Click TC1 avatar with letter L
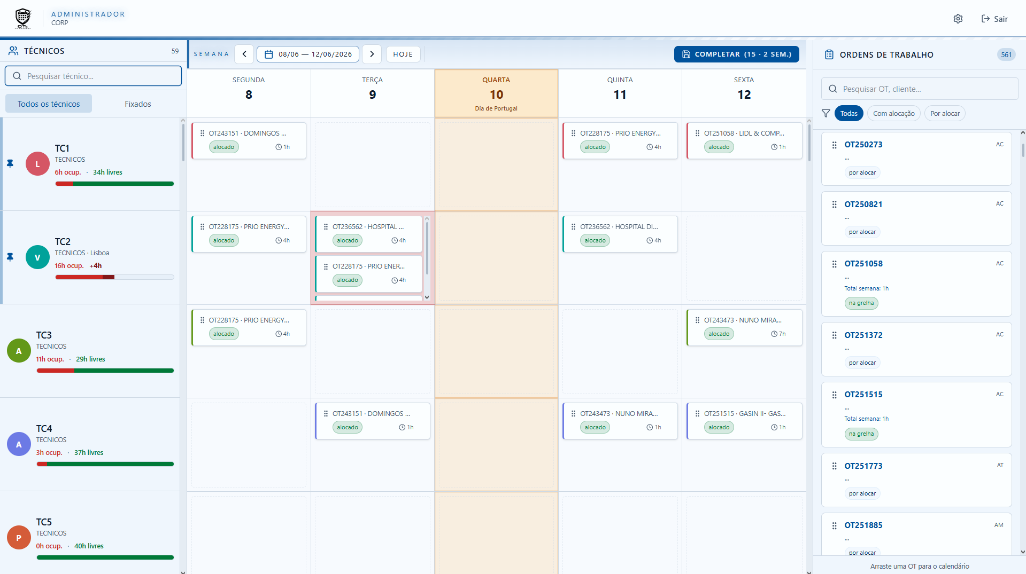This screenshot has width=1026, height=574. [x=37, y=164]
